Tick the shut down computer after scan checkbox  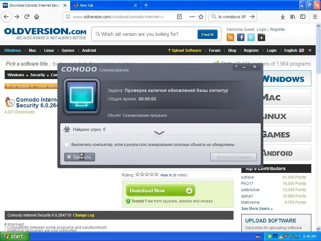point(66,144)
